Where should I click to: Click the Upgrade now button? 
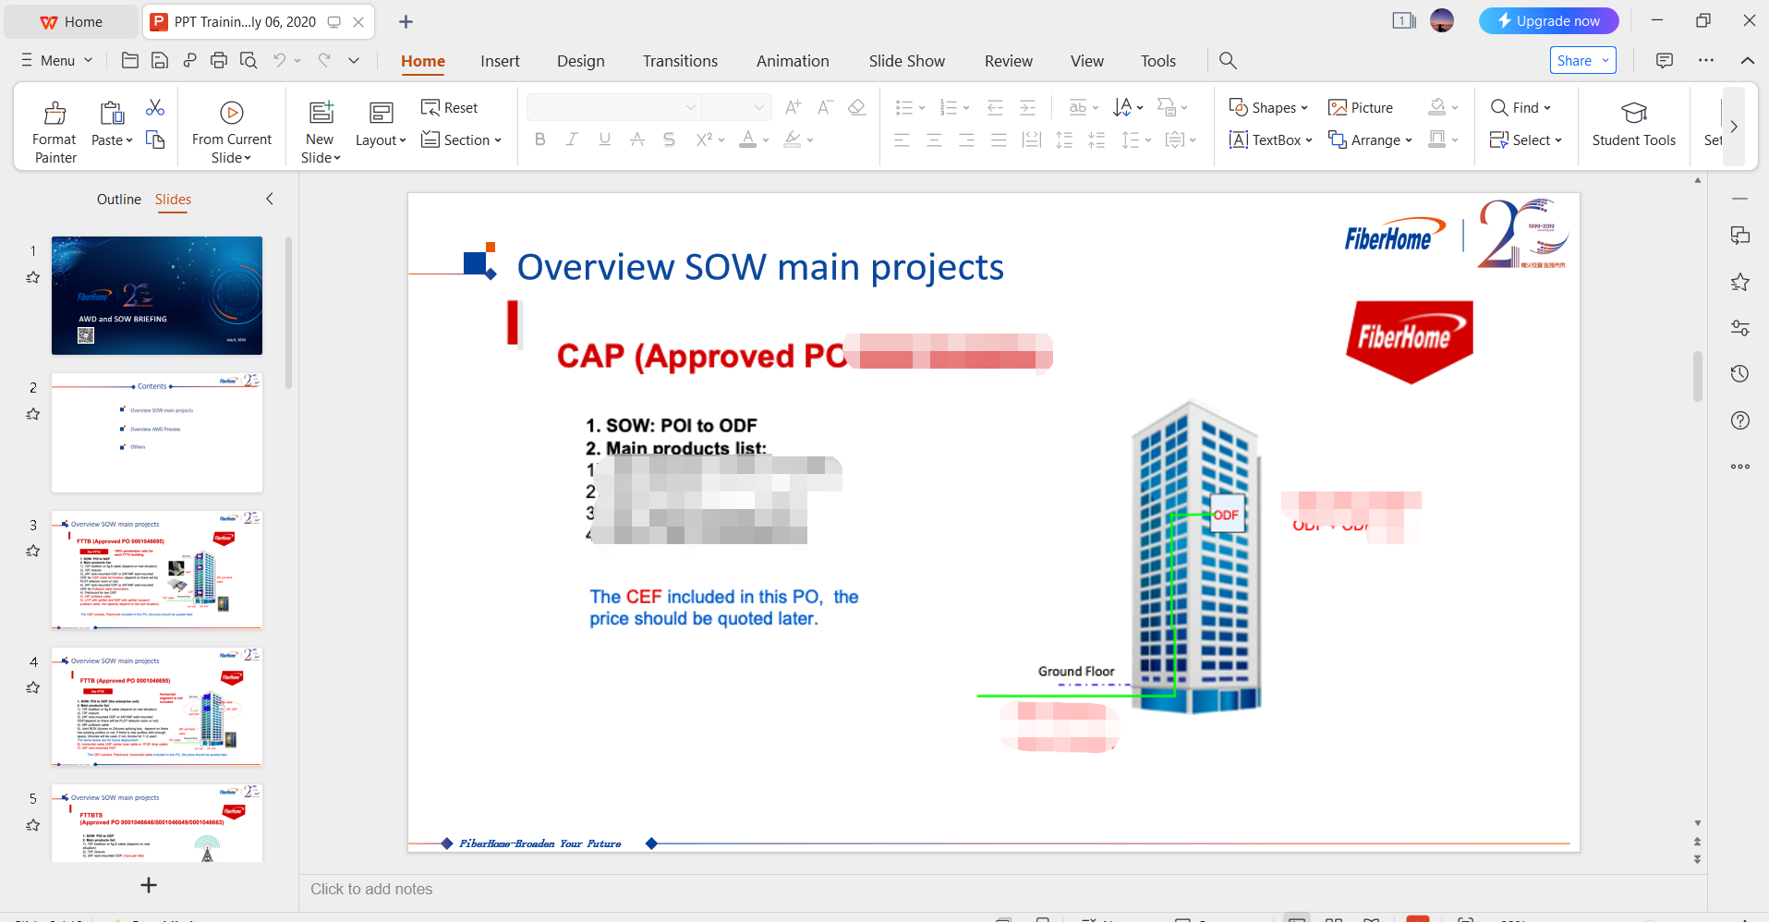tap(1549, 20)
